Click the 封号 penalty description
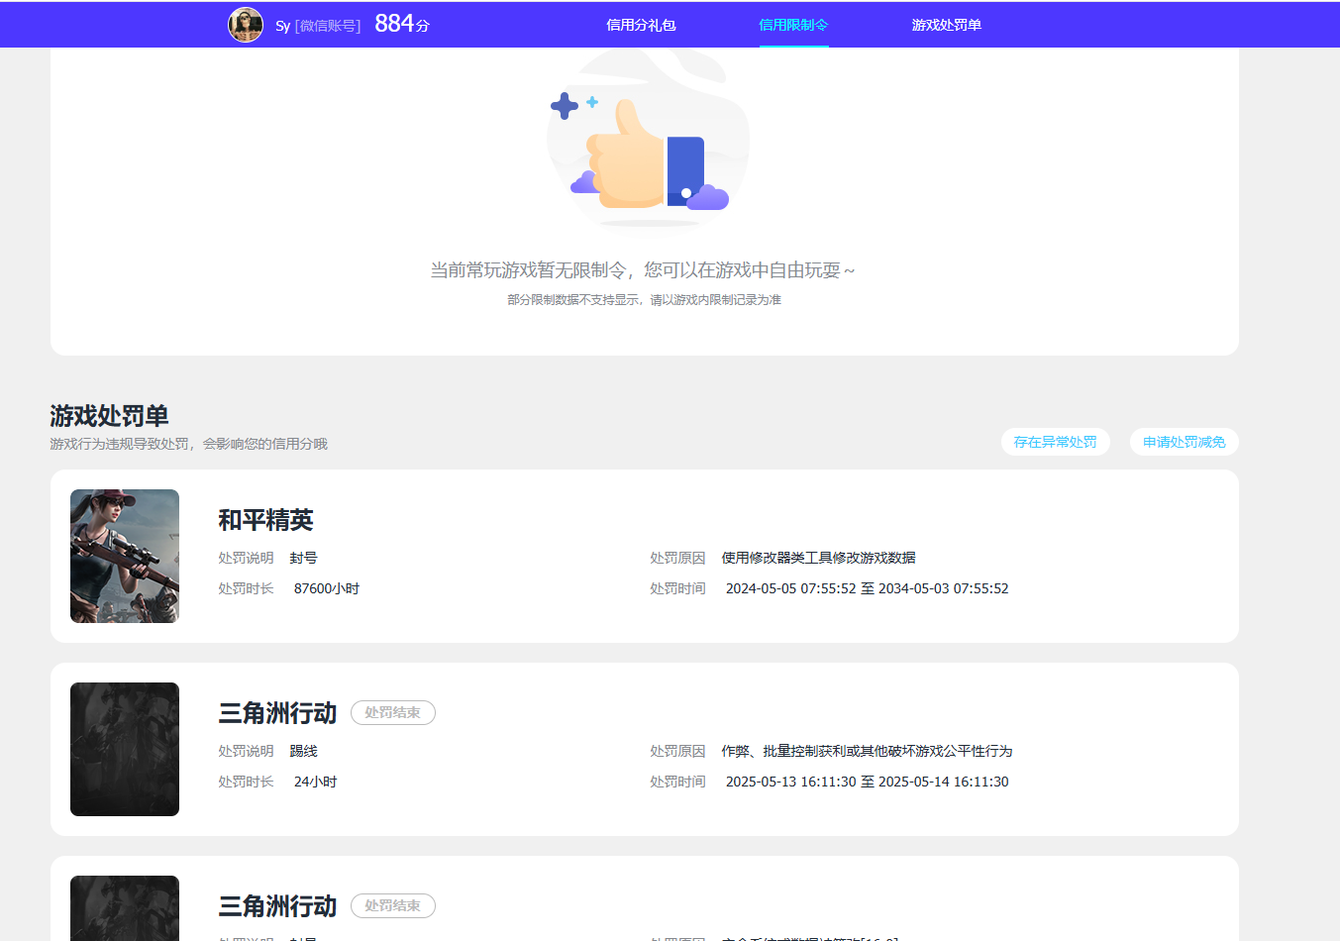Image resolution: width=1340 pixels, height=941 pixels. [303, 558]
